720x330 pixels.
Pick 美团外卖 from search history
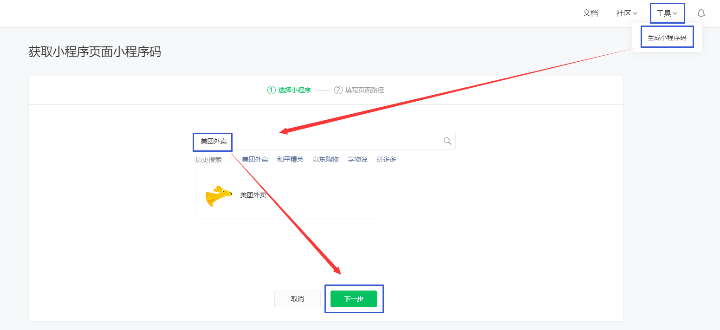(255, 159)
